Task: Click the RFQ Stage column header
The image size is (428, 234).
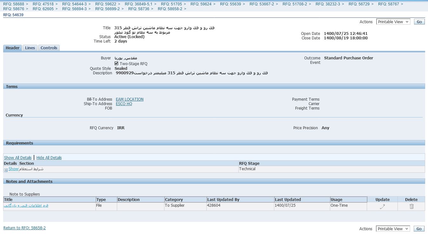Action: point(331,164)
